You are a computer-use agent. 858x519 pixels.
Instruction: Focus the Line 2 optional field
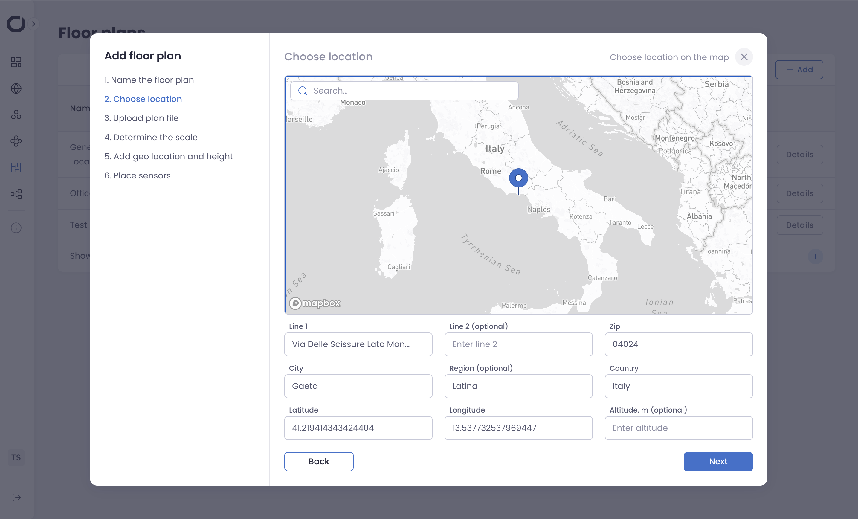[x=518, y=344]
